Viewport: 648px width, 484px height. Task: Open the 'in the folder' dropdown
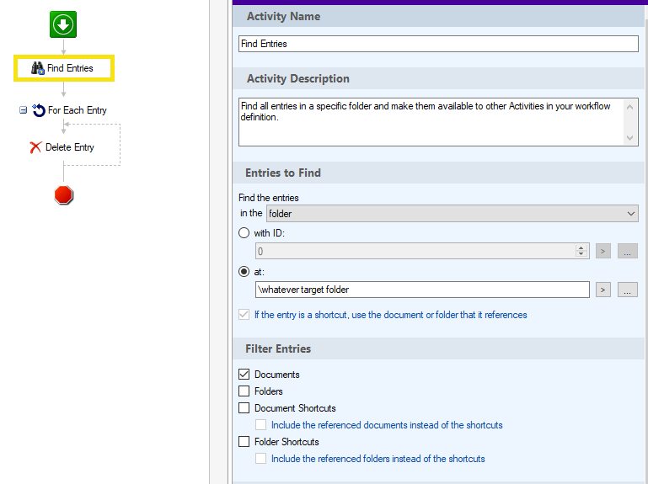click(453, 214)
